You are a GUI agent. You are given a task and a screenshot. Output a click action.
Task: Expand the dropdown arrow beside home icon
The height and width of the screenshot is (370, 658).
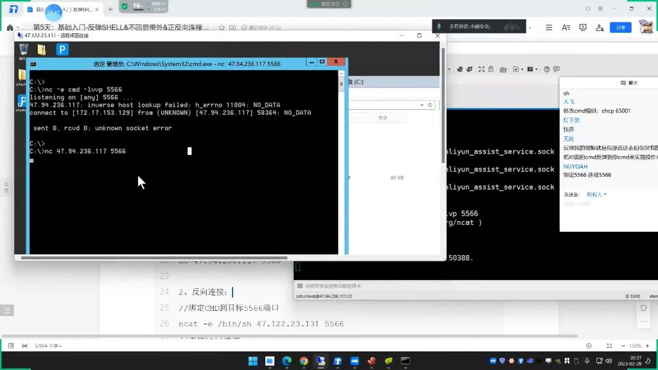[18, 28]
